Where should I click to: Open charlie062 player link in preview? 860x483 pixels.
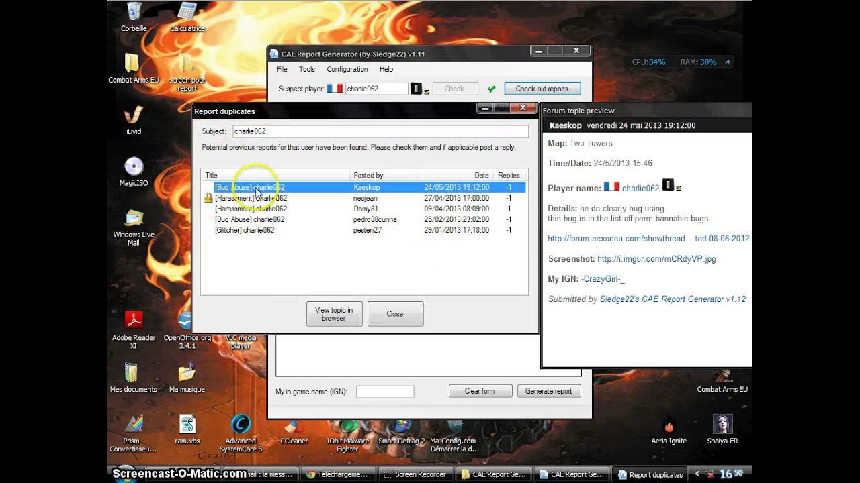[640, 189]
